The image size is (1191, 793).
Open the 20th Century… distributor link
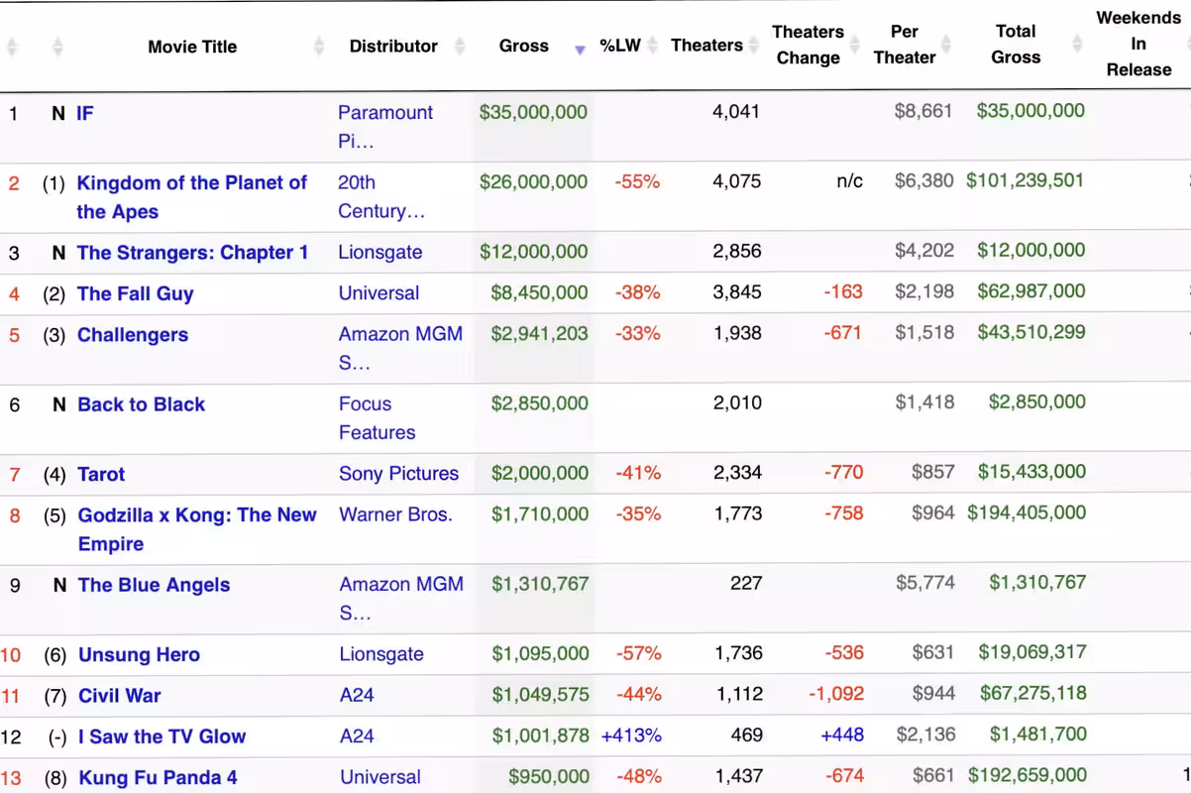pyautogui.click(x=381, y=196)
